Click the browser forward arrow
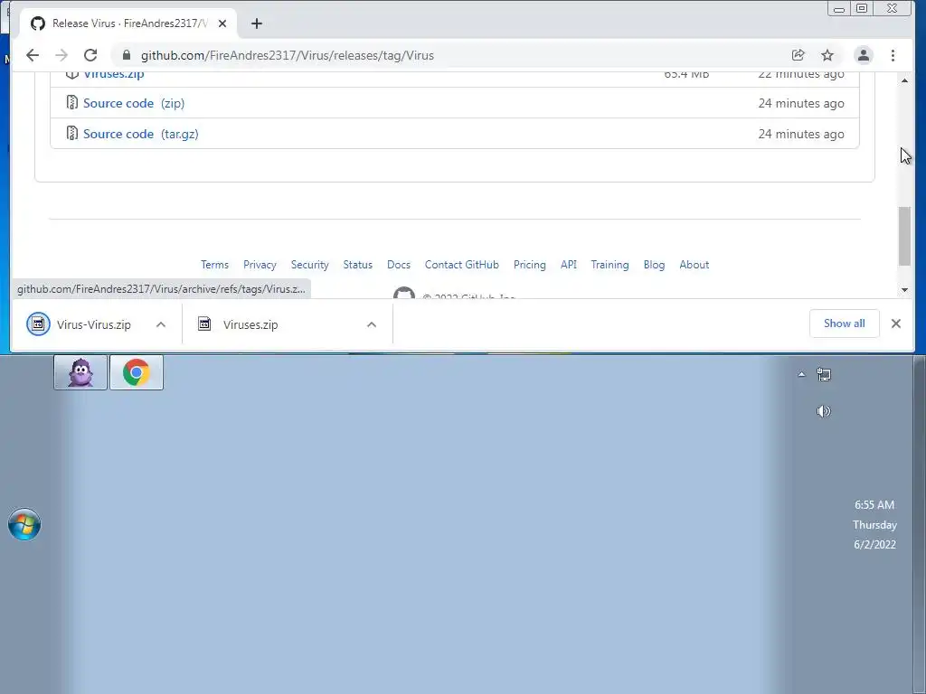The image size is (926, 694). pyautogui.click(x=61, y=55)
